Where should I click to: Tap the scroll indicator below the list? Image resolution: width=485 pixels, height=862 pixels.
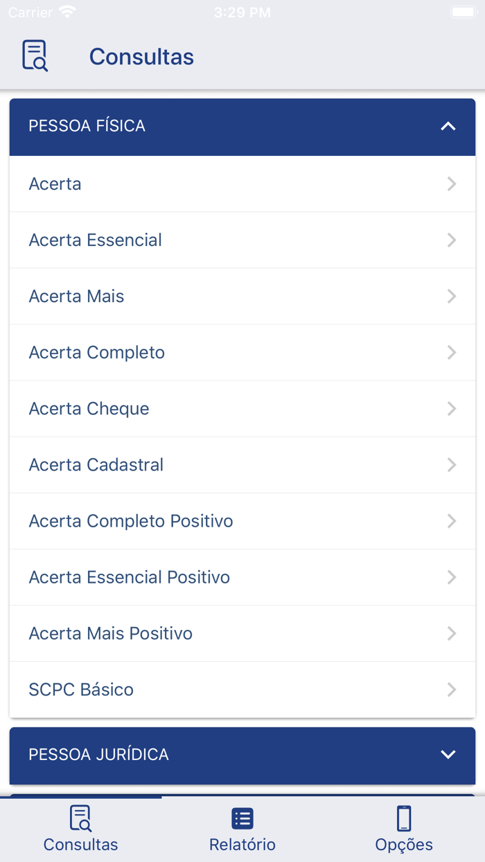coord(83,797)
